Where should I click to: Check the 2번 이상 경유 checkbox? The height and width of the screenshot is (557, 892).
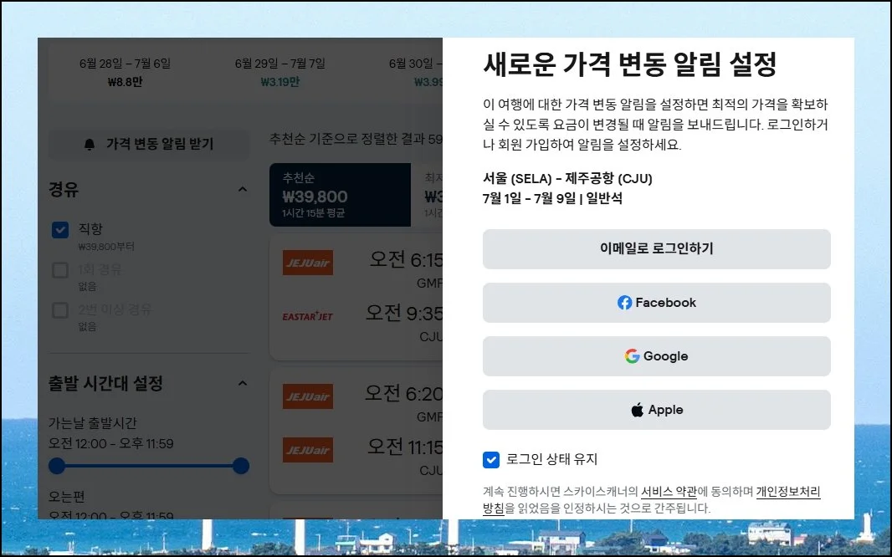coord(60,310)
